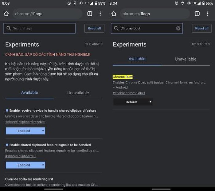Focus the empty Search flags field

[x=40, y=28]
